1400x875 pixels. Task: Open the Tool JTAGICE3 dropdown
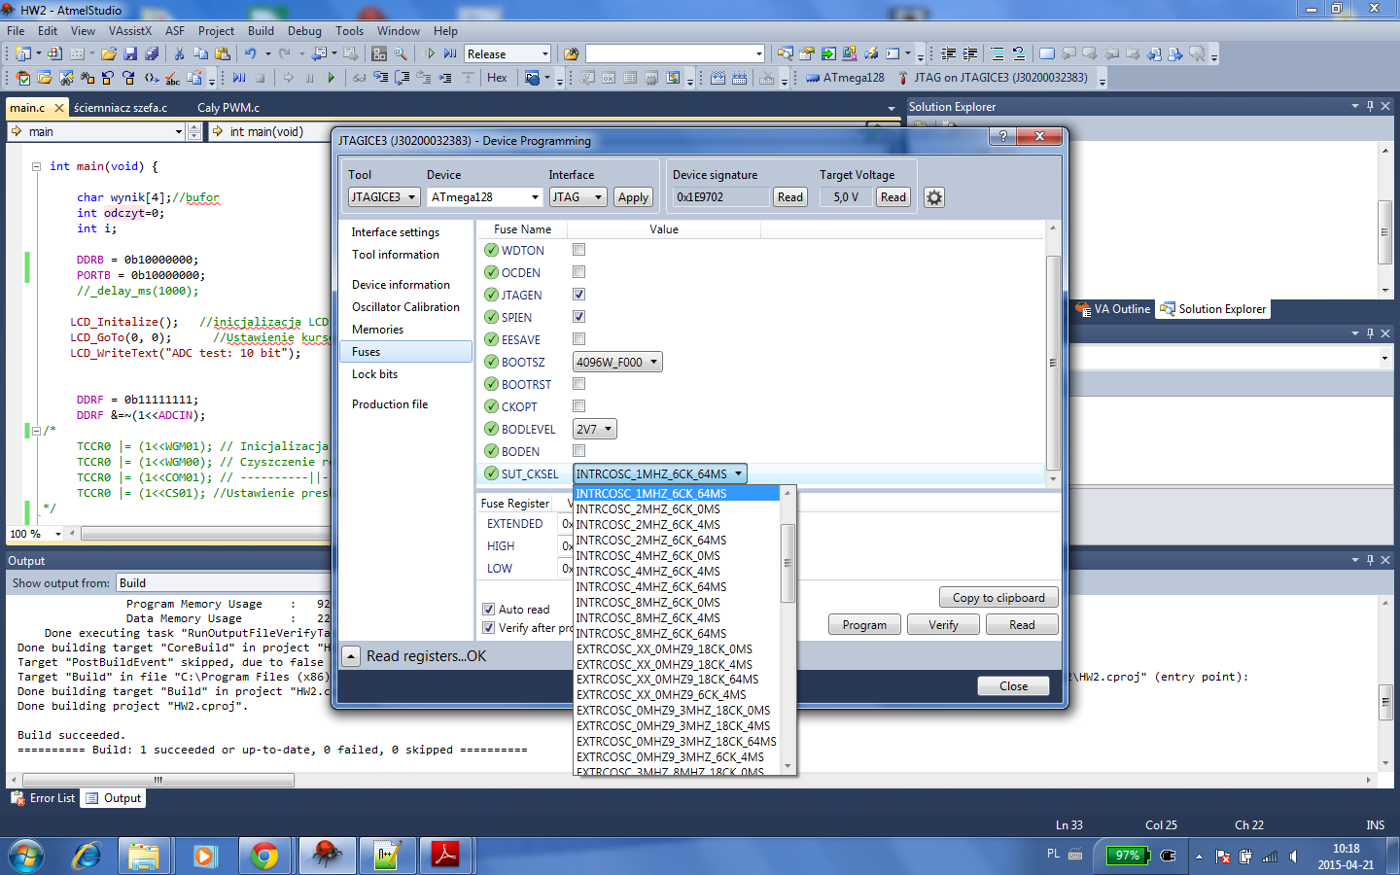click(x=384, y=197)
